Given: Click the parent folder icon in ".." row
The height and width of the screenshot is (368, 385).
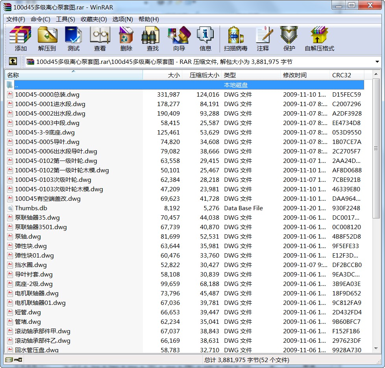Looking at the screenshot, I should [x=10, y=85].
